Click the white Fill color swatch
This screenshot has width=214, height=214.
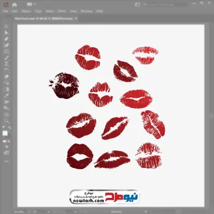pyautogui.click(x=5, y=133)
